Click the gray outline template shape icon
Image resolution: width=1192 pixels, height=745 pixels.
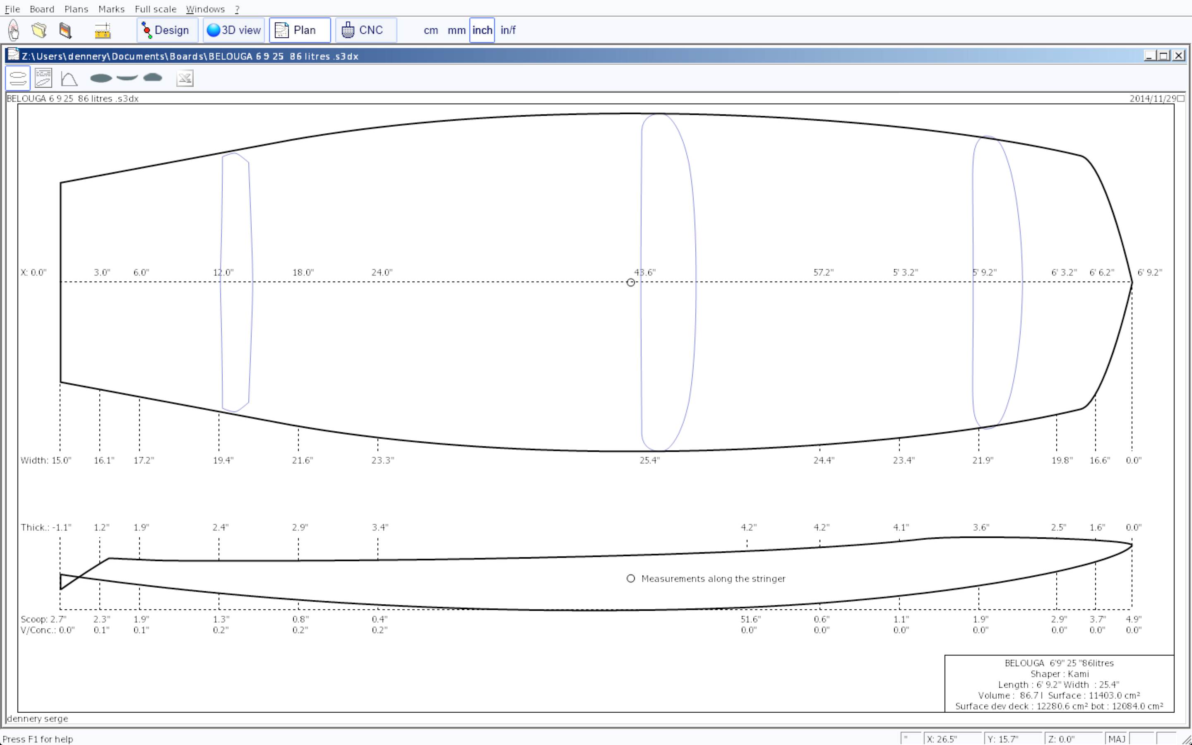(x=101, y=78)
